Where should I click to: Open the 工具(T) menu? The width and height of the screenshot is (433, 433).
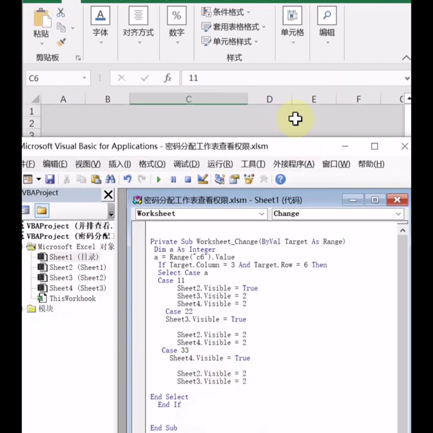click(x=253, y=164)
